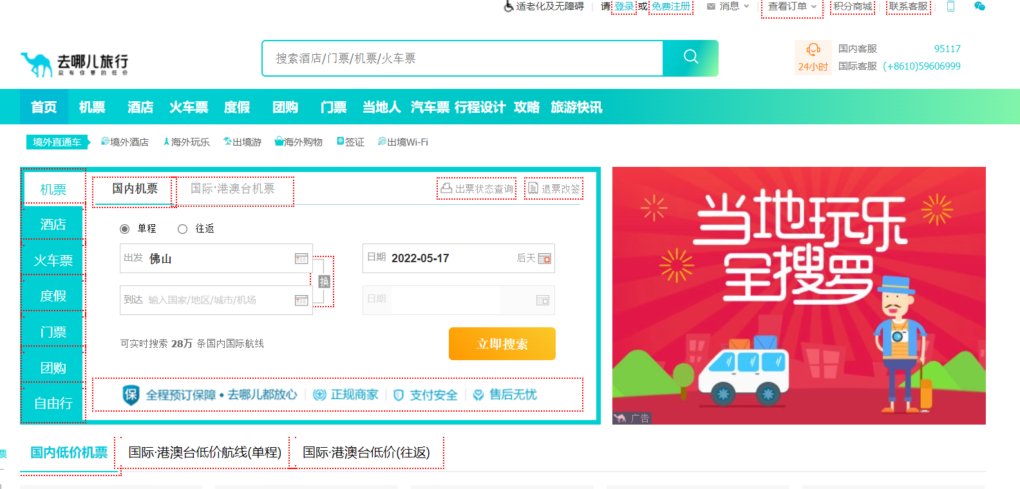Expand the 消息 dropdown arrow
This screenshot has width=1020, height=489.
(x=747, y=6)
